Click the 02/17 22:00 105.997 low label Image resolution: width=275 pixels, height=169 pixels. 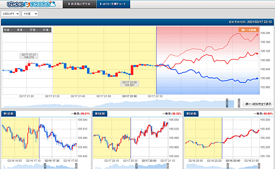(x=130, y=83)
